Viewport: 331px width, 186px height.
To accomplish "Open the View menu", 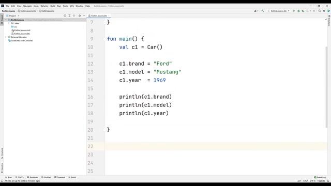I will (x=19, y=6).
